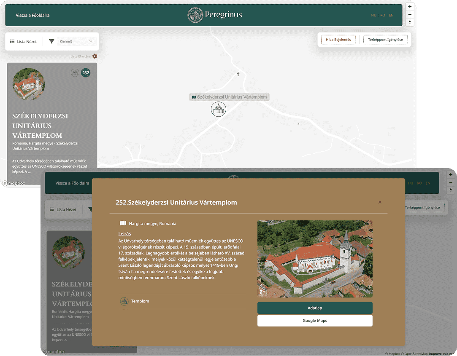Click Térképpont Igénylése in the top window
The width and height of the screenshot is (457, 356).
click(x=385, y=40)
